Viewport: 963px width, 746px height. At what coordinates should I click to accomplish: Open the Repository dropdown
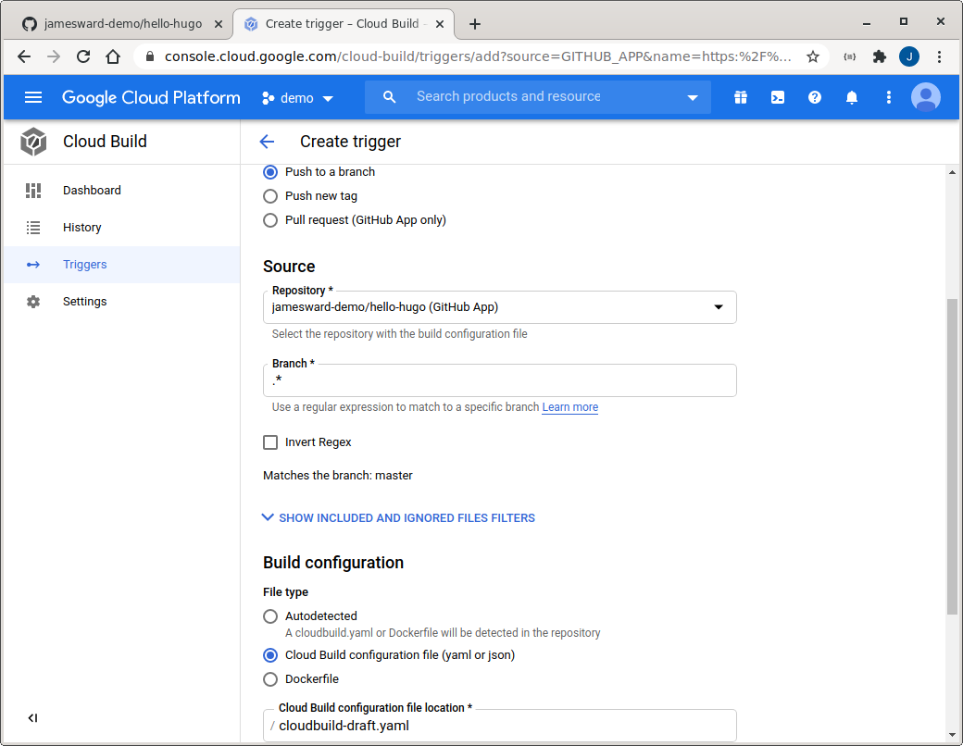click(x=500, y=307)
